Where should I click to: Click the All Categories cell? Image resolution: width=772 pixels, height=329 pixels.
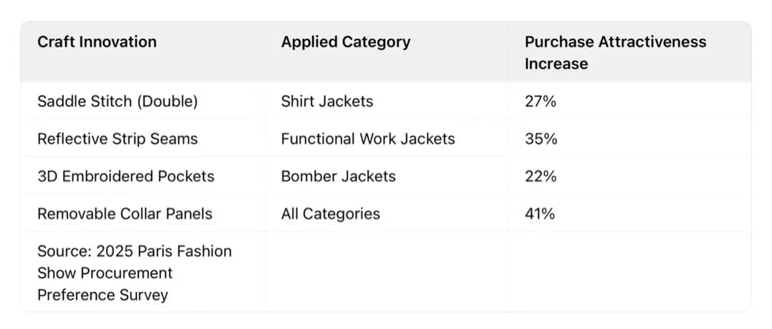[330, 213]
